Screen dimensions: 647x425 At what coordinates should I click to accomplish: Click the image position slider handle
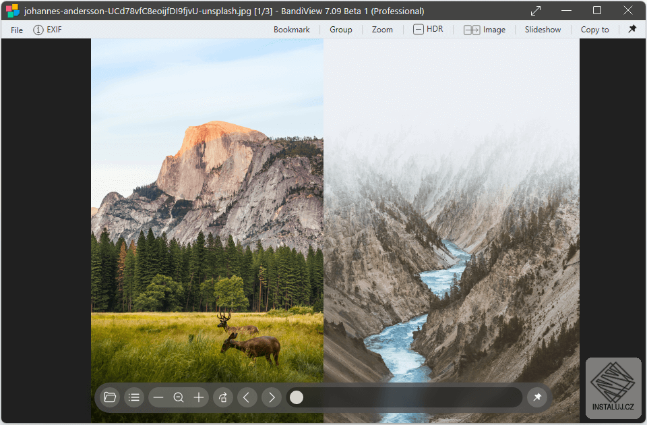coord(297,397)
